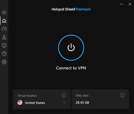Viewport: 134px width, 114px height.
Task: Open the account profile icon
Action: pyautogui.click(x=4, y=37)
